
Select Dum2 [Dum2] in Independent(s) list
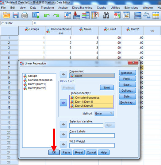coord(92,106)
